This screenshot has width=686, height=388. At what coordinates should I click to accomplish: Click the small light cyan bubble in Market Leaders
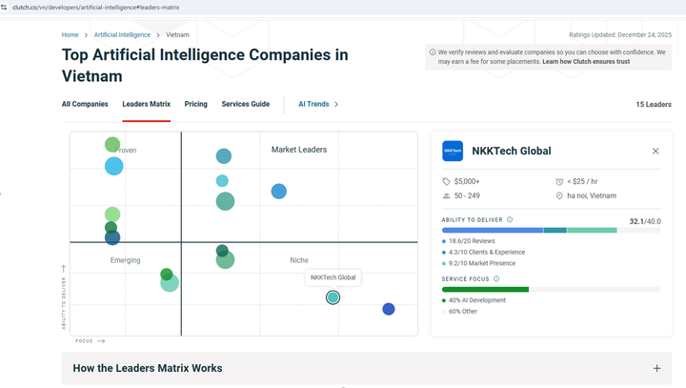[x=222, y=181]
